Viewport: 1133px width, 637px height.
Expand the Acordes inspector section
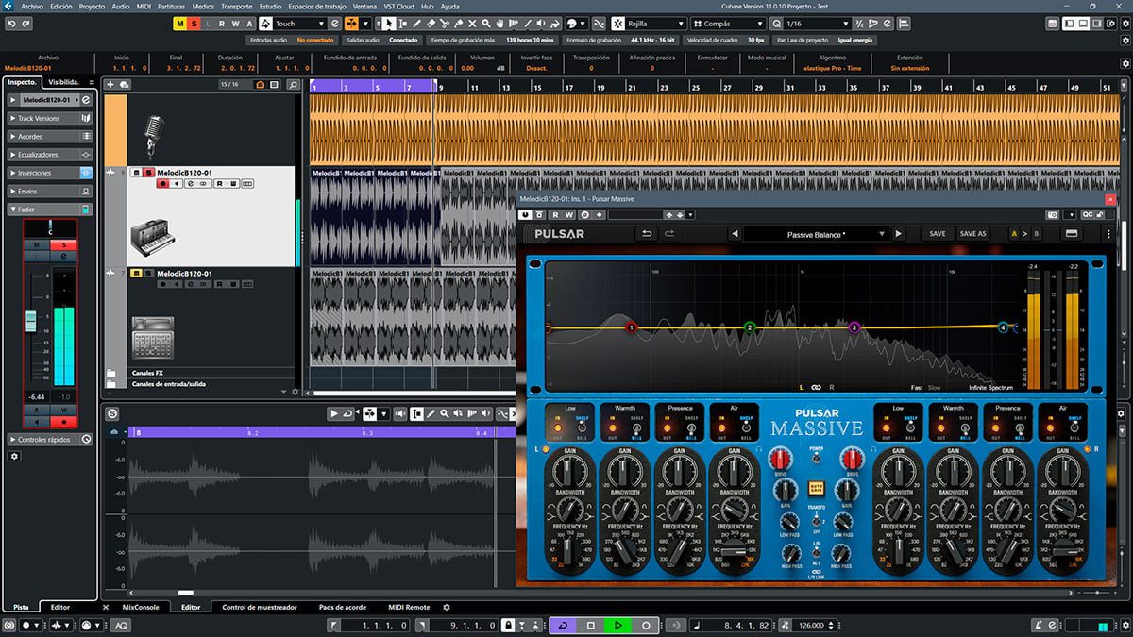pyautogui.click(x=50, y=137)
